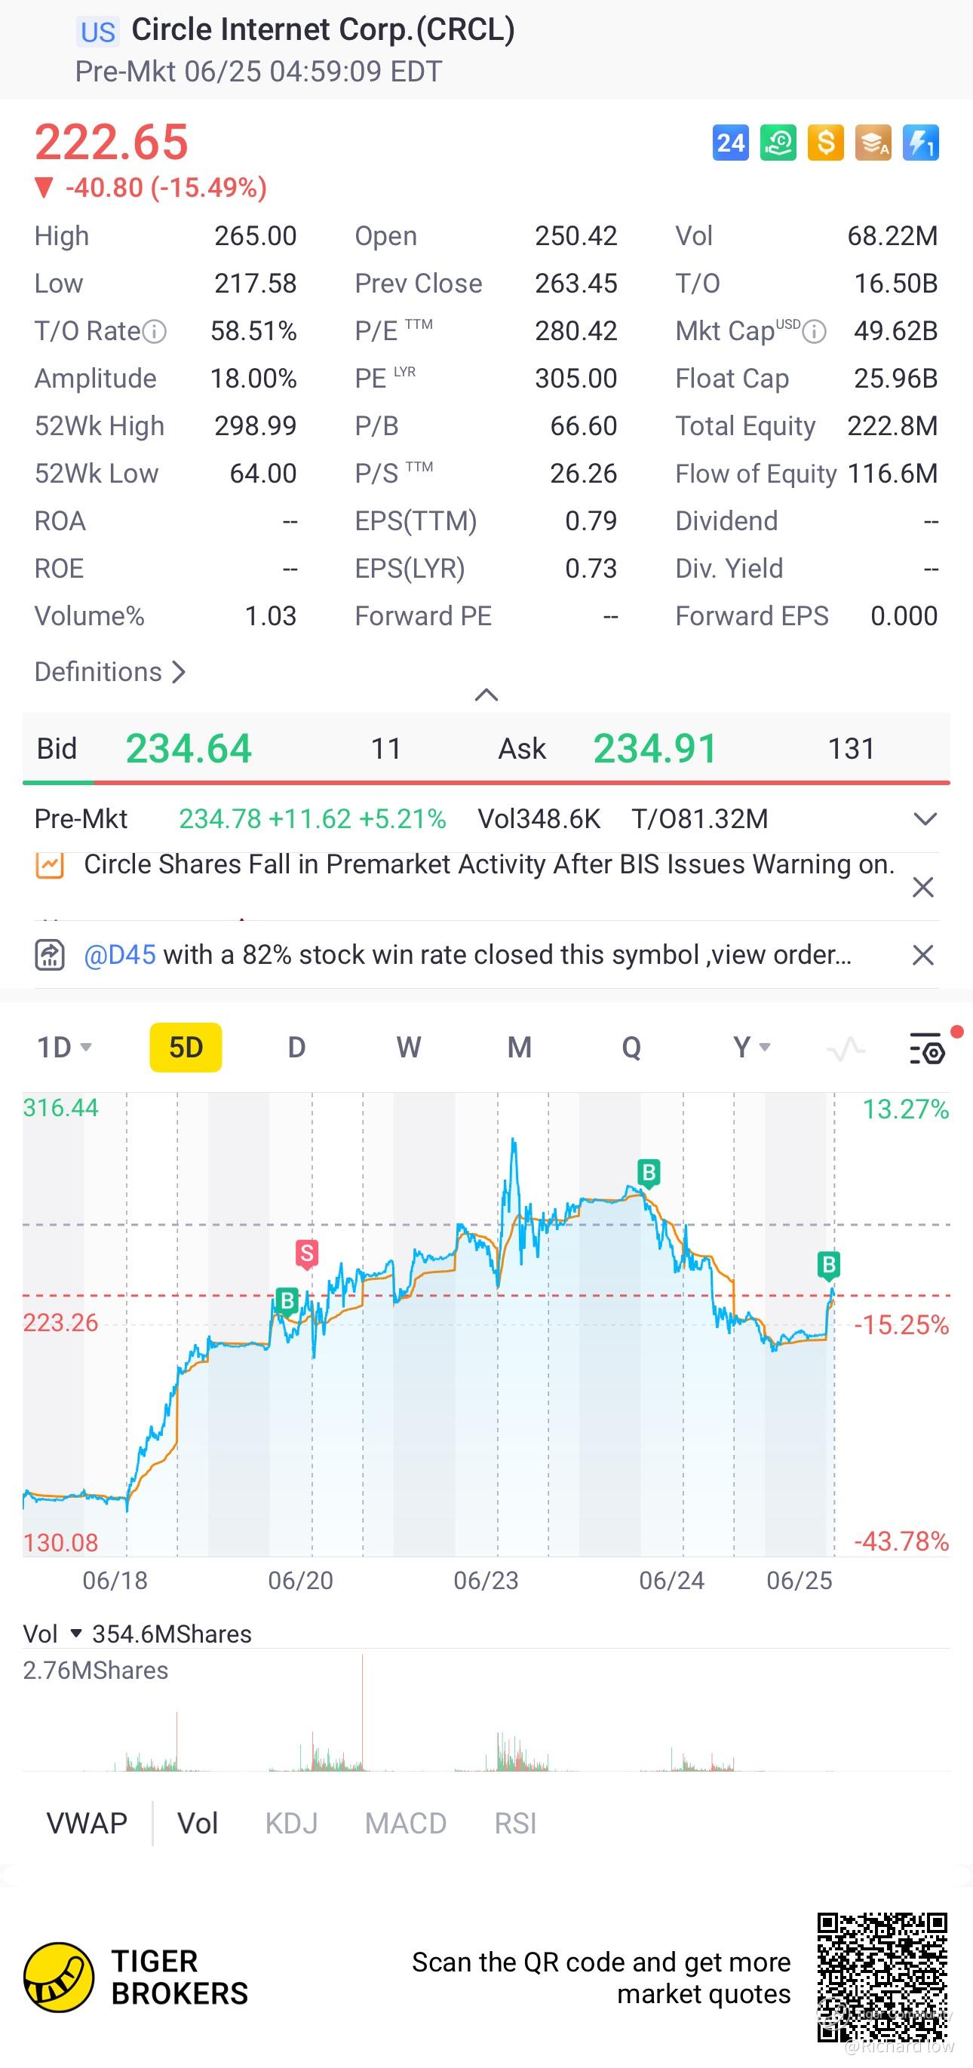This screenshot has width=973, height=2068.
Task: Tap the brown stacked layers icon
Action: 873,143
